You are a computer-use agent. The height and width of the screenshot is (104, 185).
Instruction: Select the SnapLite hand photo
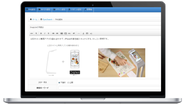(122, 63)
